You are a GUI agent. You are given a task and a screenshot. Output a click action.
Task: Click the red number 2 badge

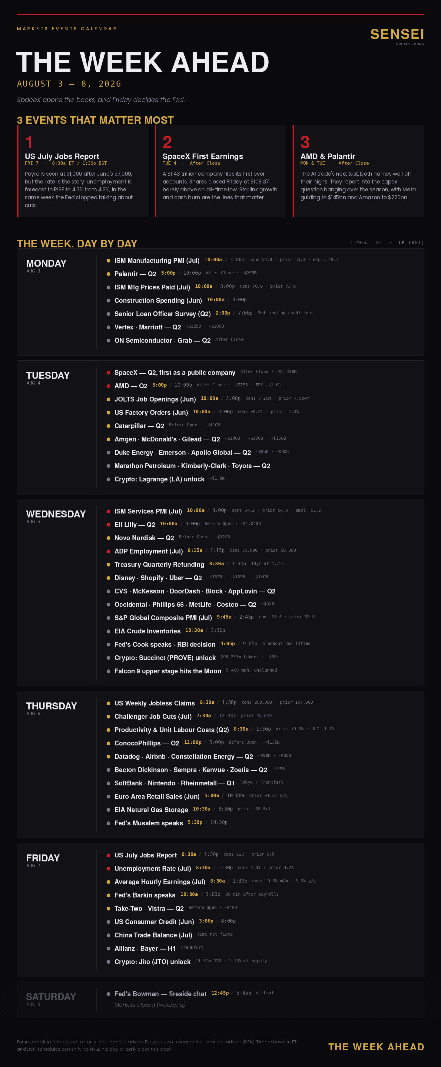point(167,142)
